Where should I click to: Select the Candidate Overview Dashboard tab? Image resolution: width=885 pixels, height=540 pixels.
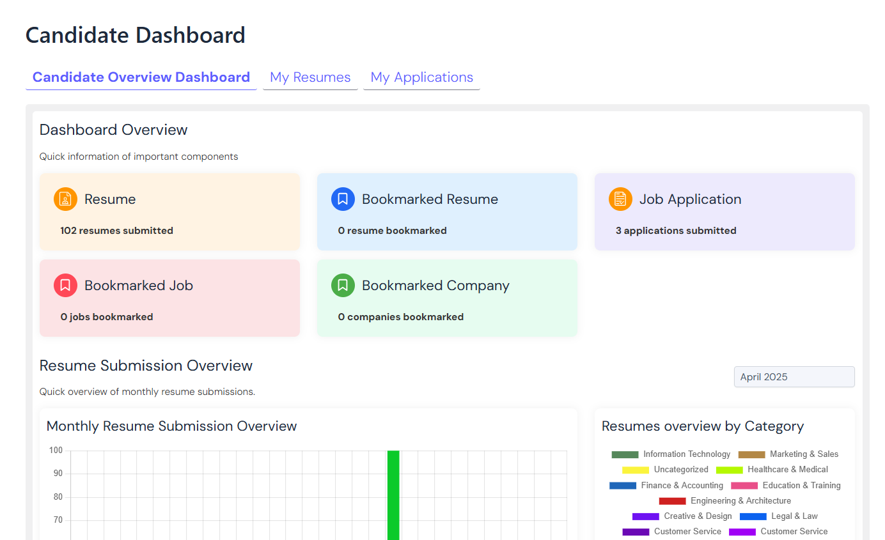point(141,77)
